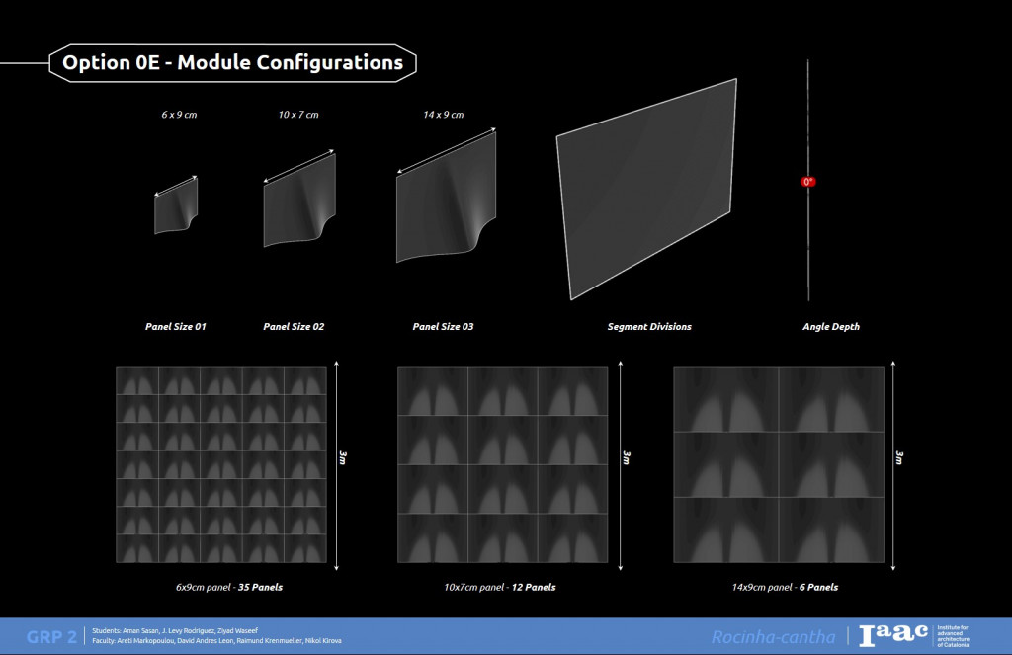Click the 3m arrow beside the 6-panel grid
Viewport: 1012px width, 655px height.
(x=893, y=464)
